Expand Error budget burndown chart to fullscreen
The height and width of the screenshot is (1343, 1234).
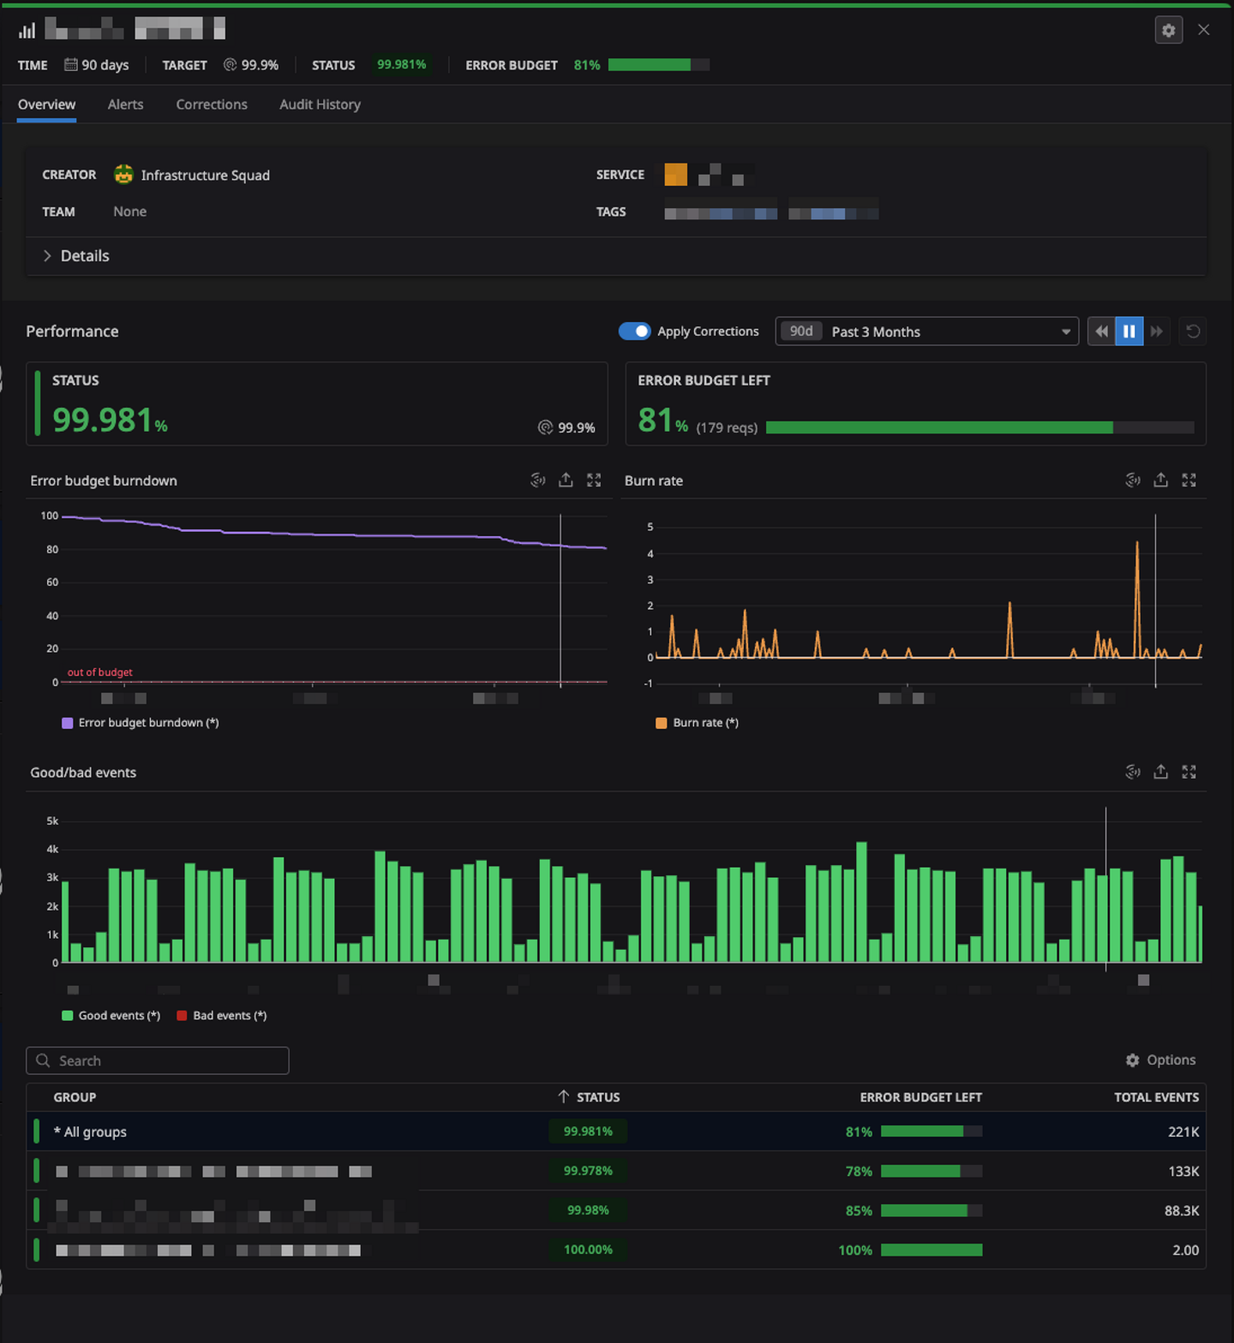[x=594, y=480]
